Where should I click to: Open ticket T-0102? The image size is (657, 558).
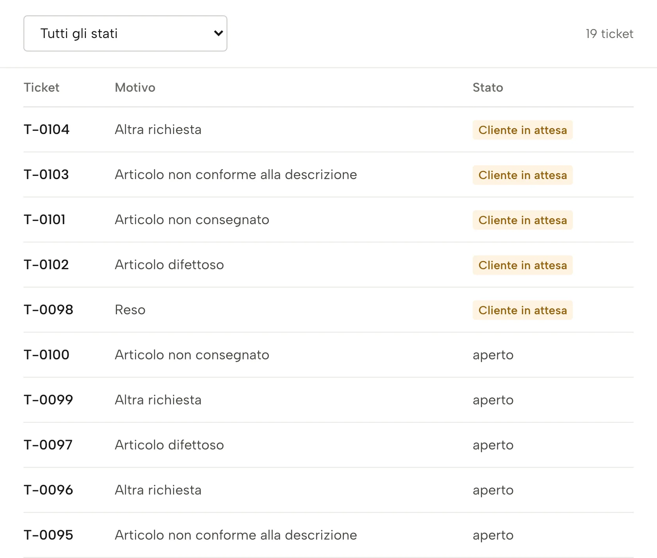pos(46,265)
